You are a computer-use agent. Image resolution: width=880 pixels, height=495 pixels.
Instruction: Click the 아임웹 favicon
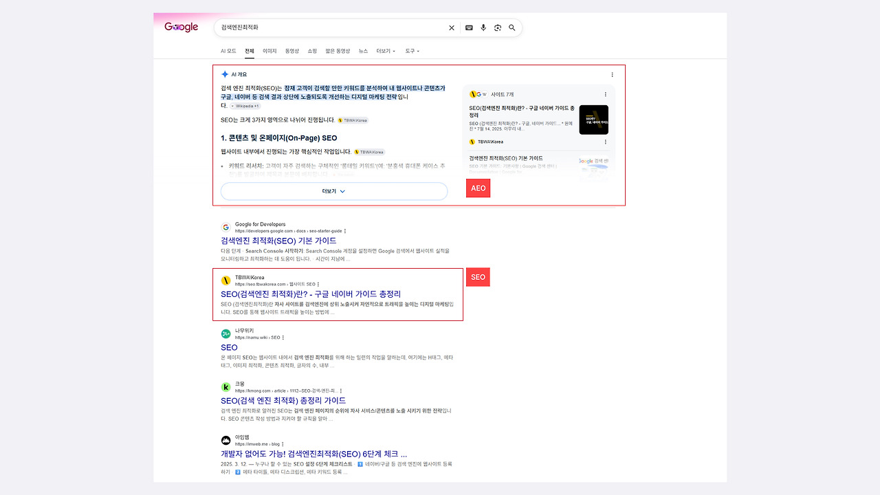tap(226, 440)
